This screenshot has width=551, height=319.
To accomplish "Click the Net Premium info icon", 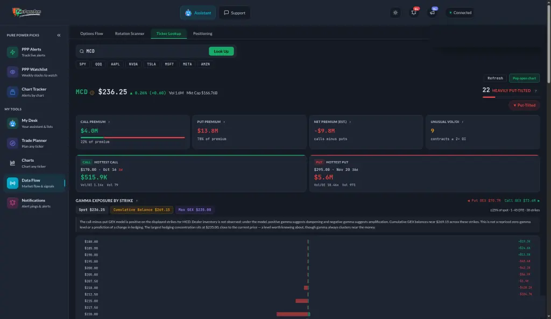I will point(350,122).
